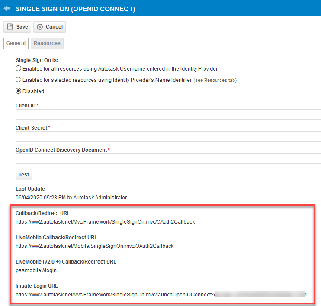
Task: Click the Save button
Action: [17, 27]
